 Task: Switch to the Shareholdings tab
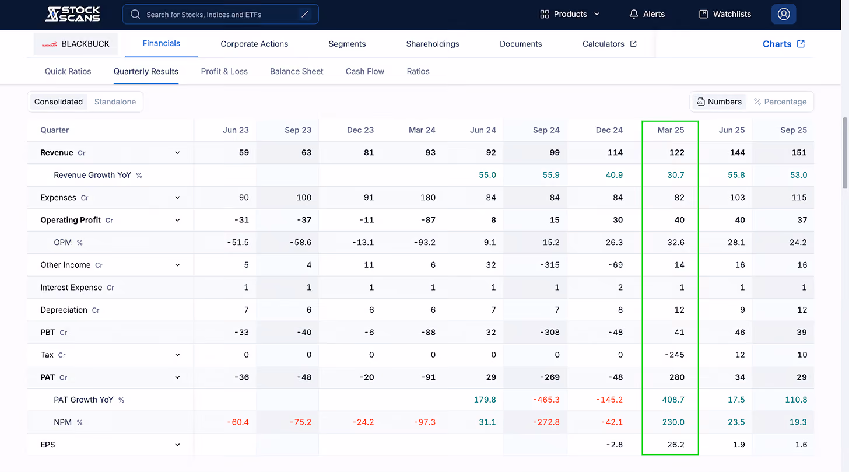[433, 44]
